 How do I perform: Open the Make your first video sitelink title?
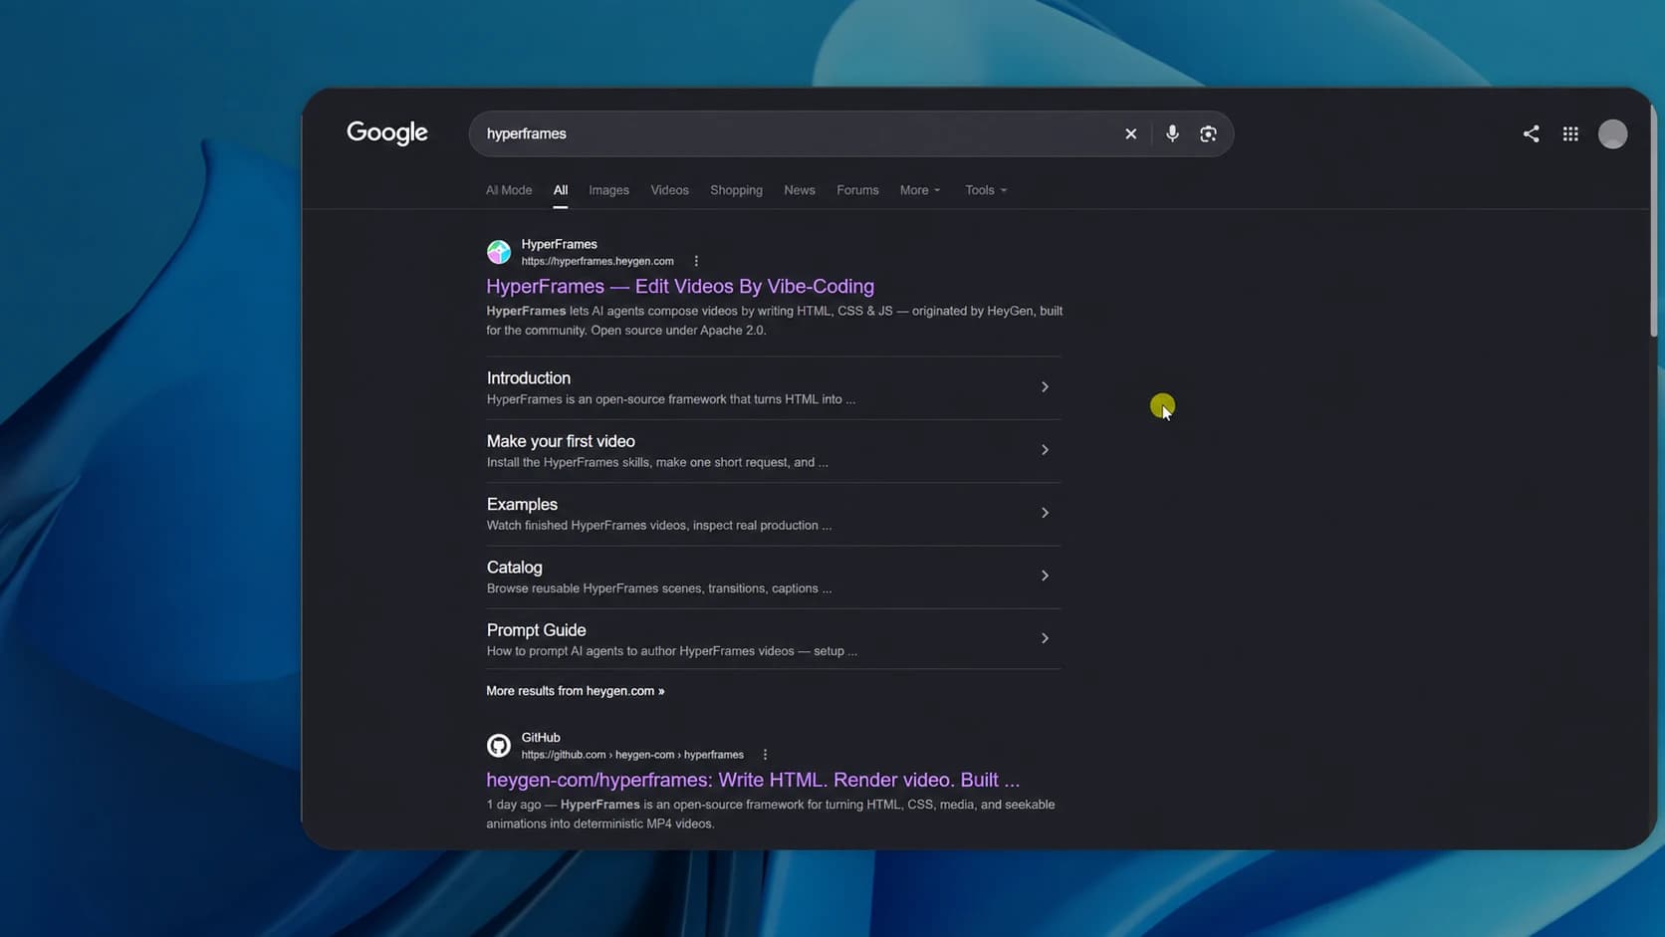click(x=561, y=441)
